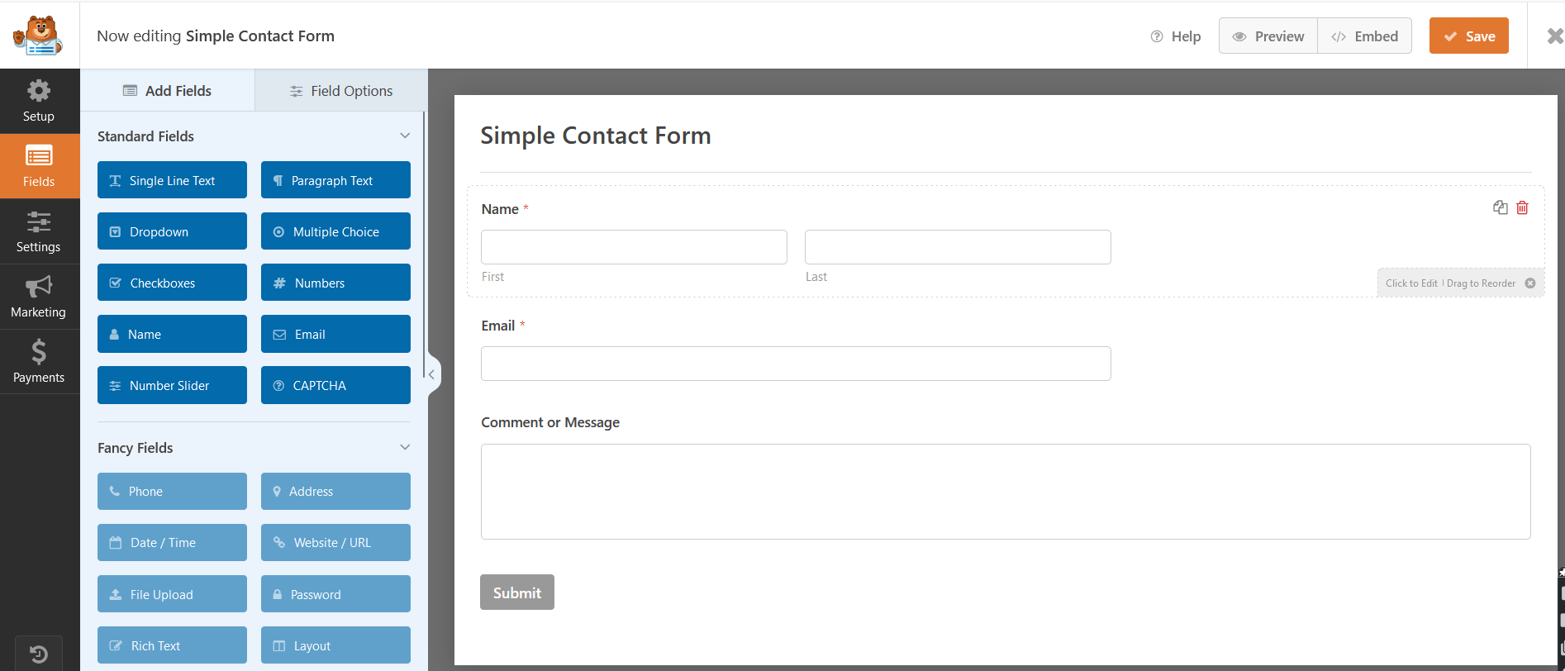
Task: Collapse the Standard Fields section
Action: point(404,135)
